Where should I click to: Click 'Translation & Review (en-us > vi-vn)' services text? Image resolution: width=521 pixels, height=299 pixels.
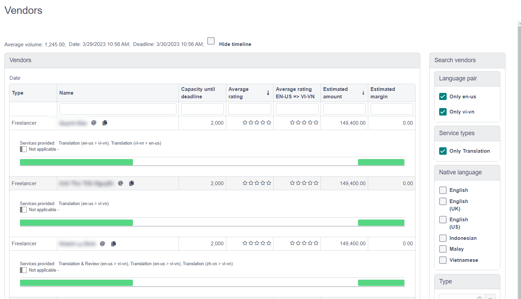coord(93,264)
